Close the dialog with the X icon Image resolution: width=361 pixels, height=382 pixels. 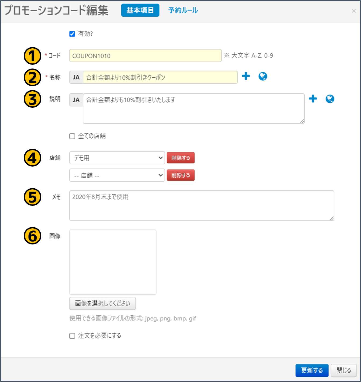coord(354,11)
